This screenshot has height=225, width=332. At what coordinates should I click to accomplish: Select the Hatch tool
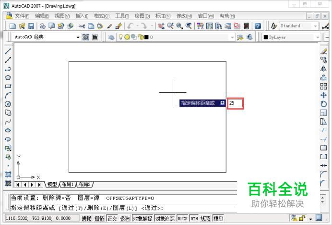pyautogui.click(x=8, y=174)
